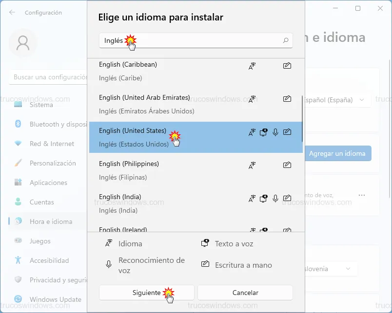Click the Accesibilidad icon in sidebar
This screenshot has height=313, width=392.
[18, 260]
